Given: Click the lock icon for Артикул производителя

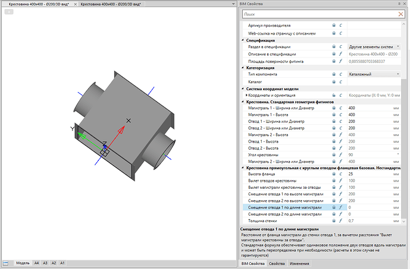Looking at the screenshot, I should (334, 26).
